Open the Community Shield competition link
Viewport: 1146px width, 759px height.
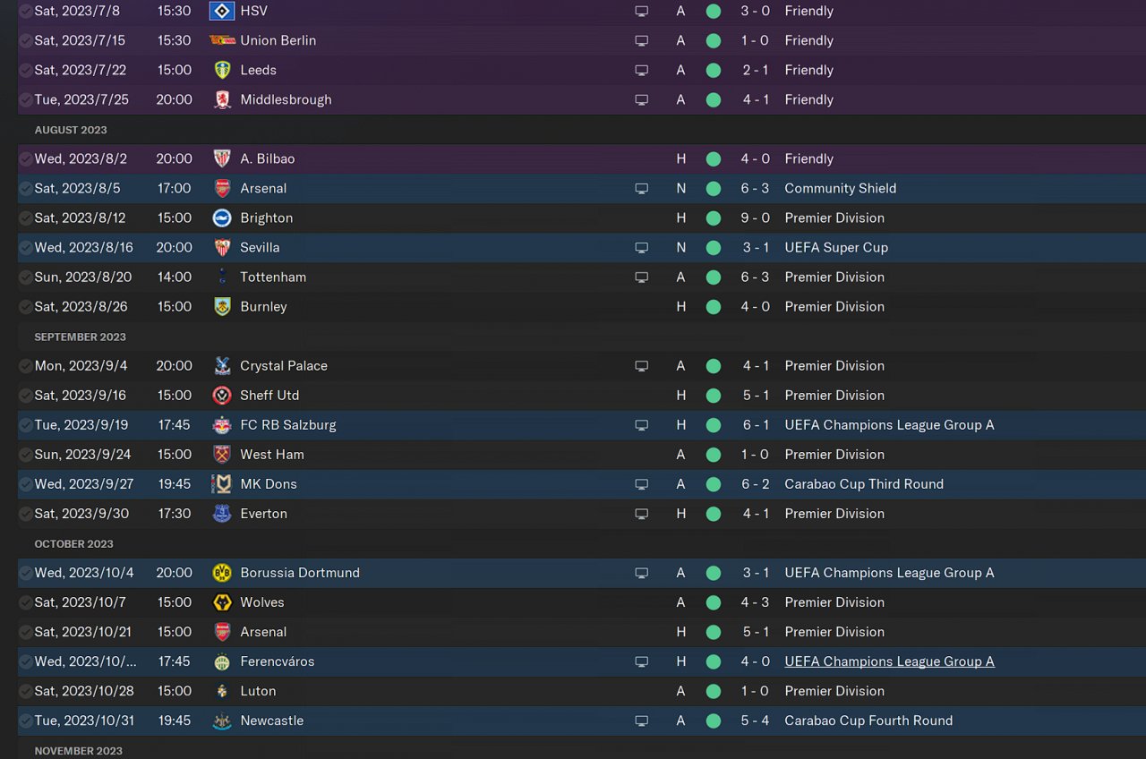point(840,188)
